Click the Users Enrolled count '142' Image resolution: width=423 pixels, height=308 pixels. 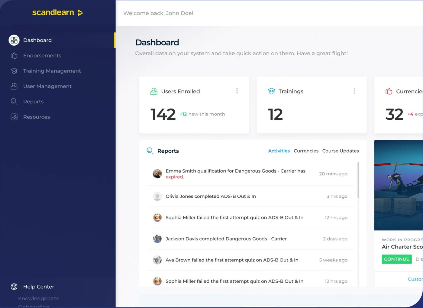[163, 114]
